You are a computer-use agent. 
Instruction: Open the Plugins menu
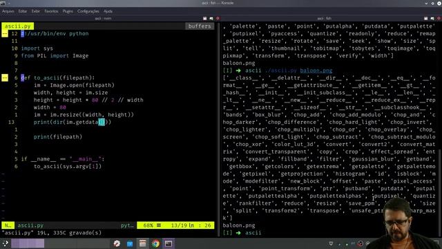pyautogui.click(x=68, y=11)
